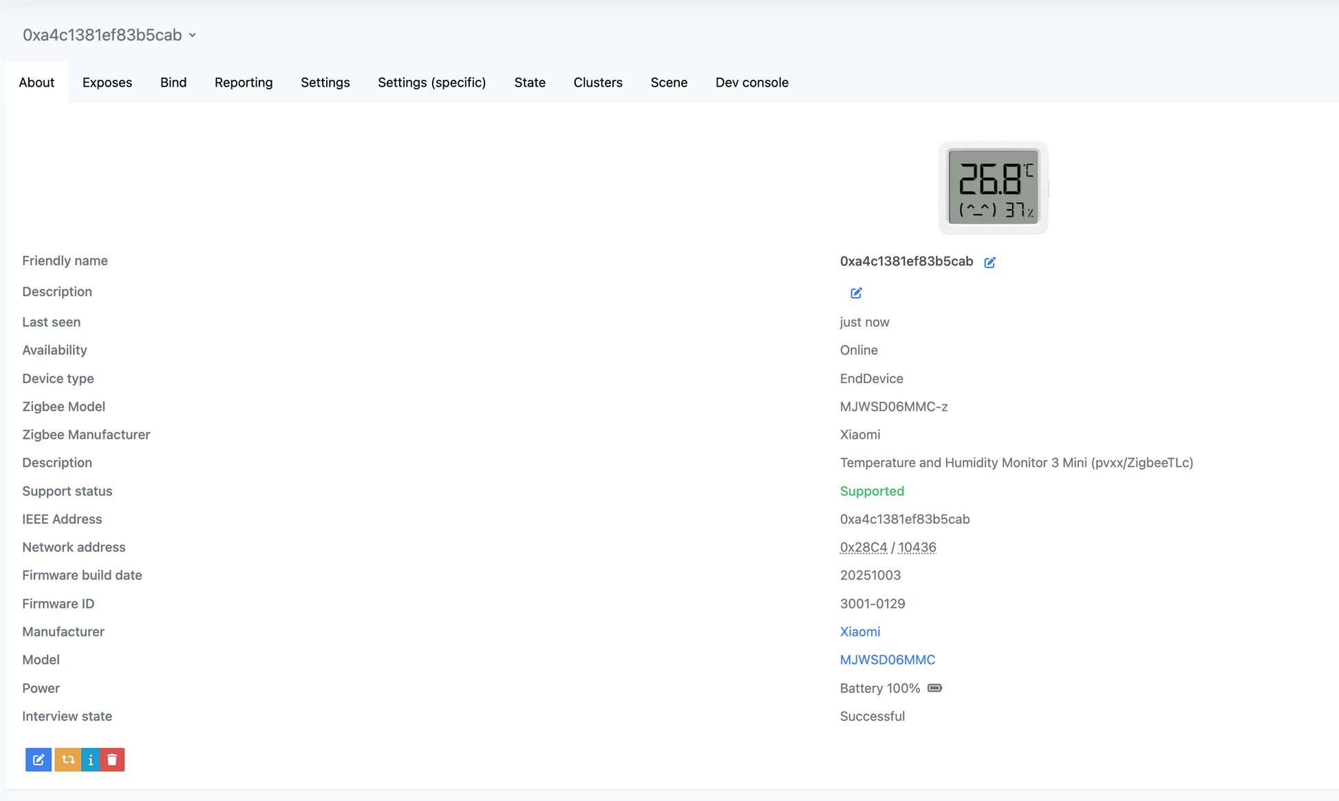Switch to Clusters tab

click(598, 83)
